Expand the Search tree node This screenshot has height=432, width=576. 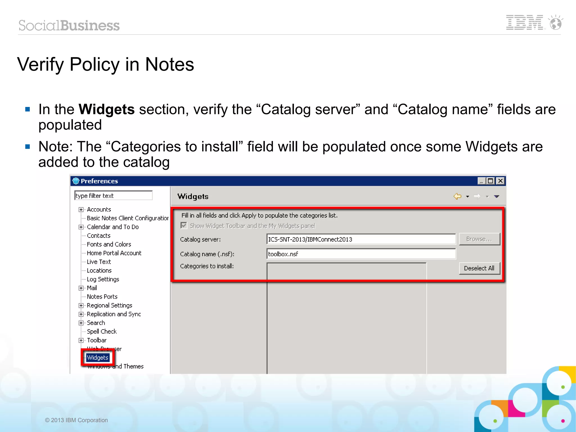[81, 323]
